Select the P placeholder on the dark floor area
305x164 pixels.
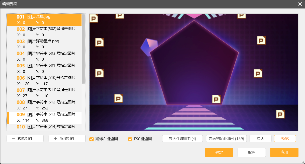point(280,114)
